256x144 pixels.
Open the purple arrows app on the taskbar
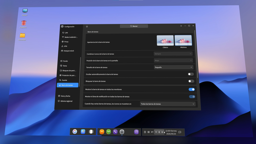(115, 132)
